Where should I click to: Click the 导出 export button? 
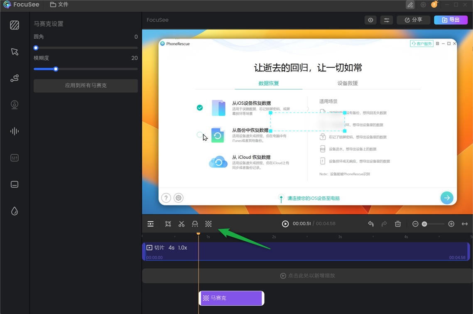(x=451, y=20)
